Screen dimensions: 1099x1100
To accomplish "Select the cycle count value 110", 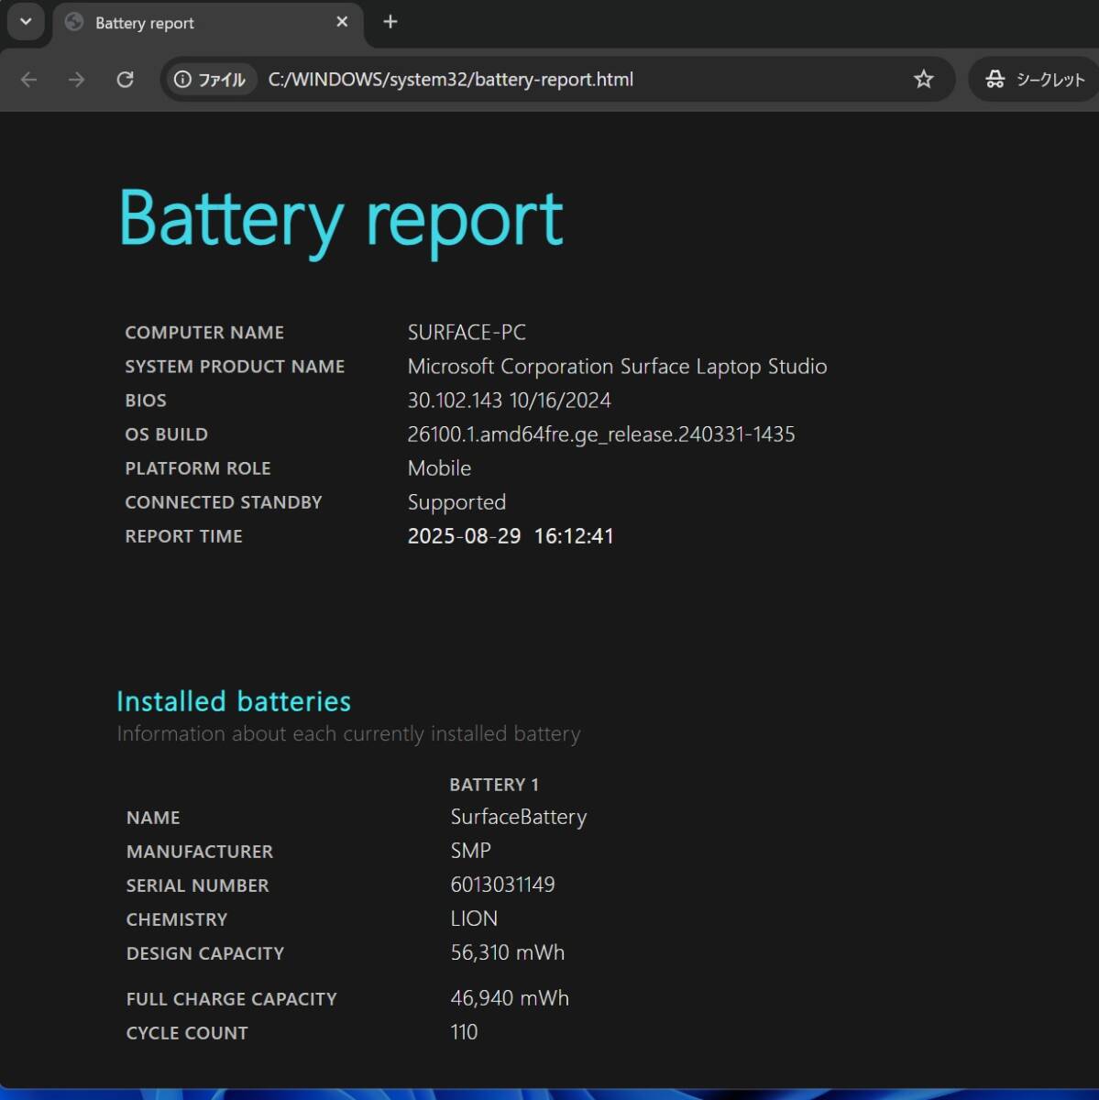I will [x=464, y=1032].
